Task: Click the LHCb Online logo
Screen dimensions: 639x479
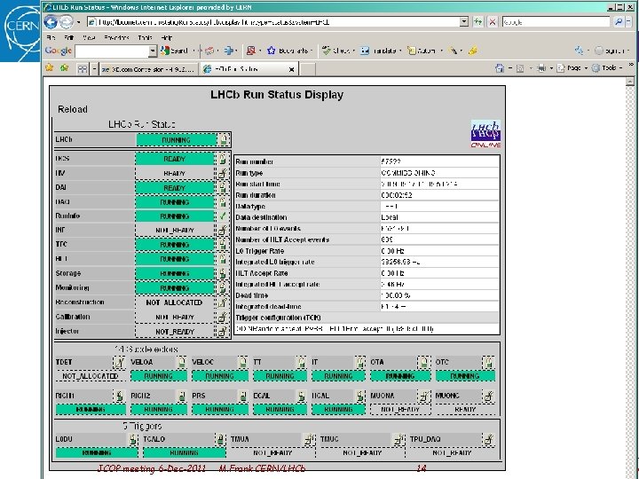Action: 485,135
